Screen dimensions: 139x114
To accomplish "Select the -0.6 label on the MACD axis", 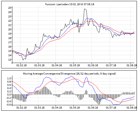I will [8, 104].
